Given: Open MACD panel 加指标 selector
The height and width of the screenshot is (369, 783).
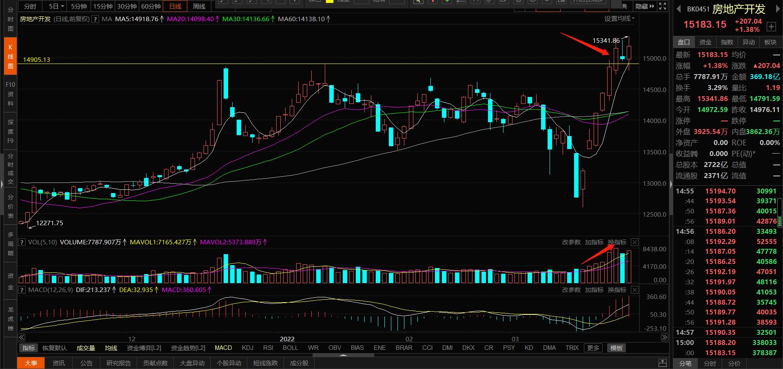Looking at the screenshot, I should click(x=594, y=290).
